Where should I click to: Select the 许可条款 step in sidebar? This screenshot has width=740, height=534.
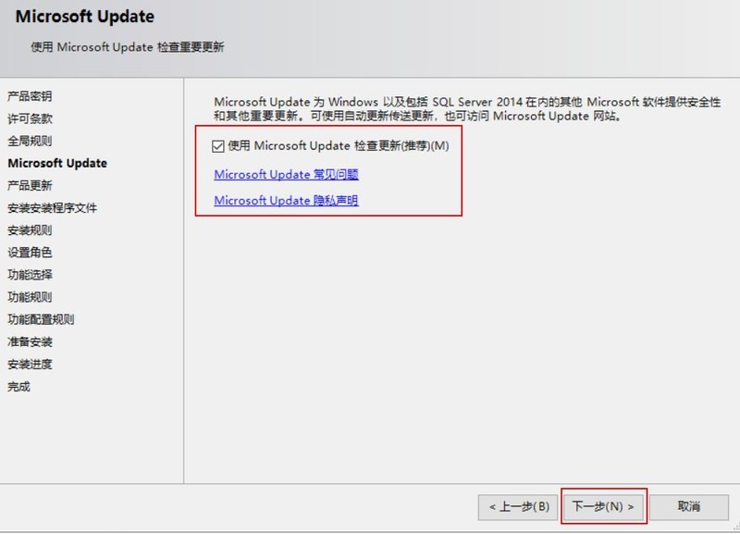[x=30, y=118]
